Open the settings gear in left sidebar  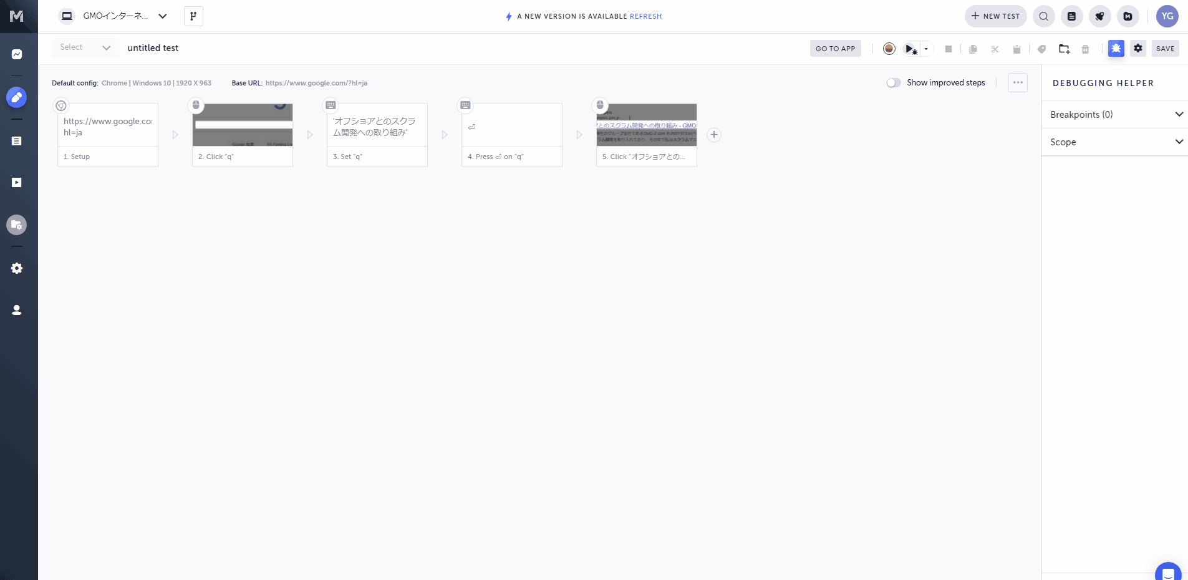coord(17,268)
